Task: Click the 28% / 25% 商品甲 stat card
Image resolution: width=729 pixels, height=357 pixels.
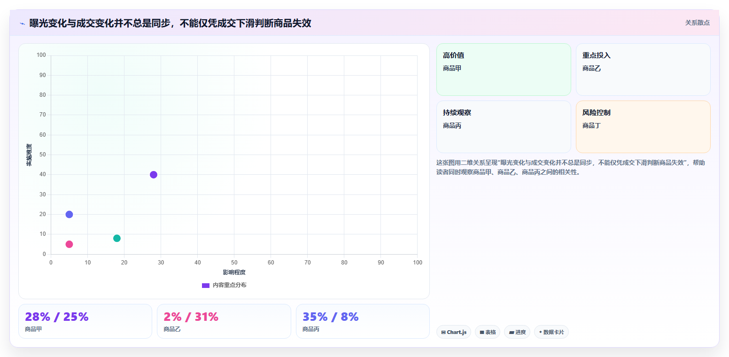Action: coord(85,321)
